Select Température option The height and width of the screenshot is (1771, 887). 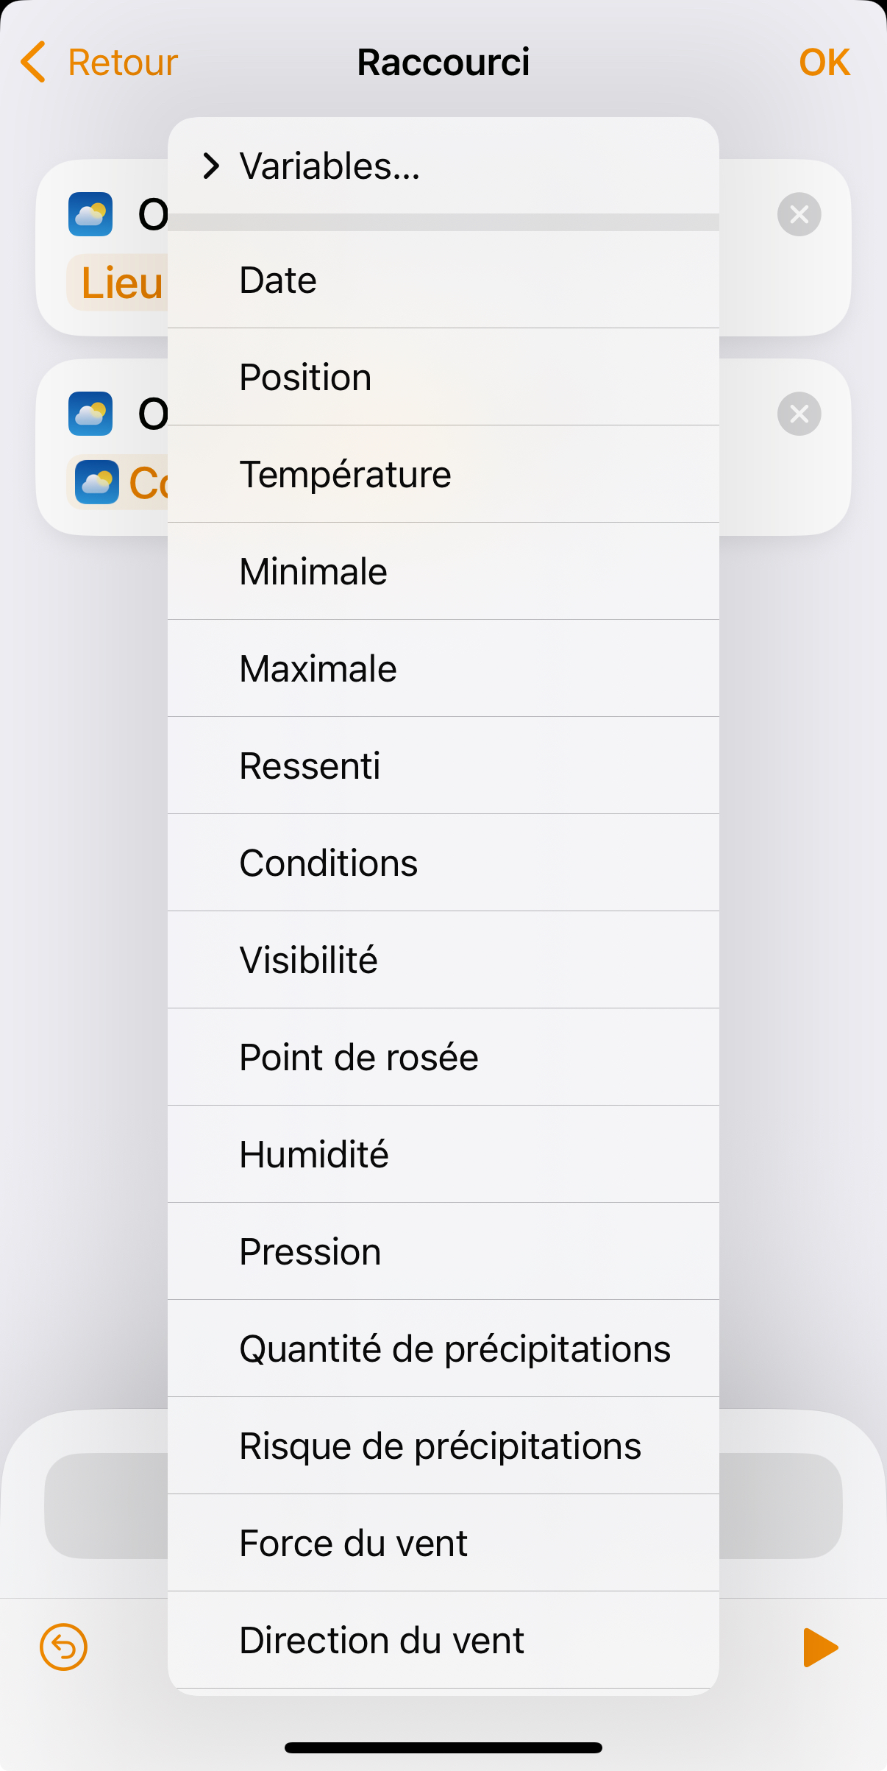pos(443,474)
